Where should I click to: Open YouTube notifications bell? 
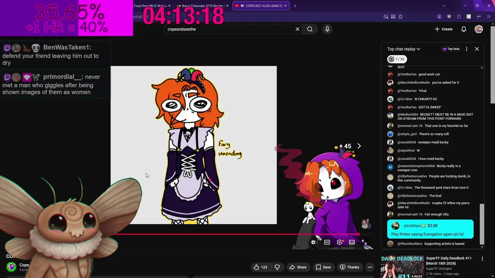pos(464,29)
